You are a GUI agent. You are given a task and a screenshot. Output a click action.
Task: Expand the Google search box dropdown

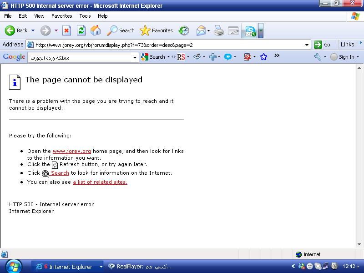[135, 57]
